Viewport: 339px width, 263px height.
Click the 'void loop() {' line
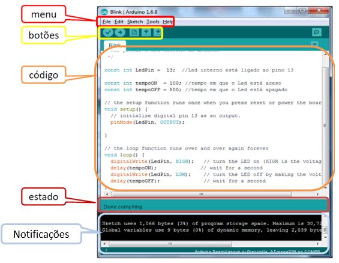pyautogui.click(x=124, y=155)
